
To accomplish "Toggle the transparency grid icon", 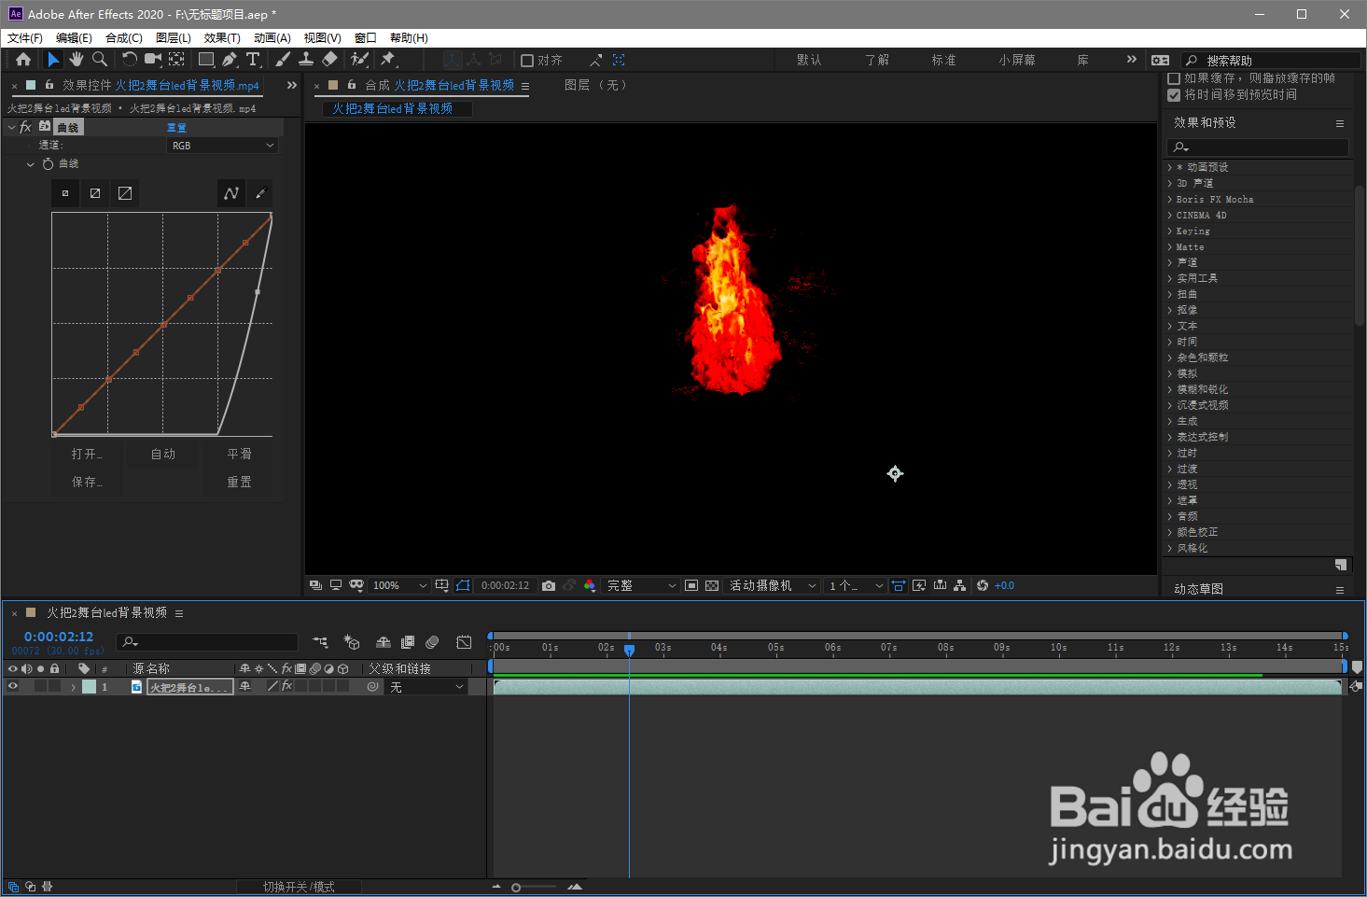I will pos(712,585).
